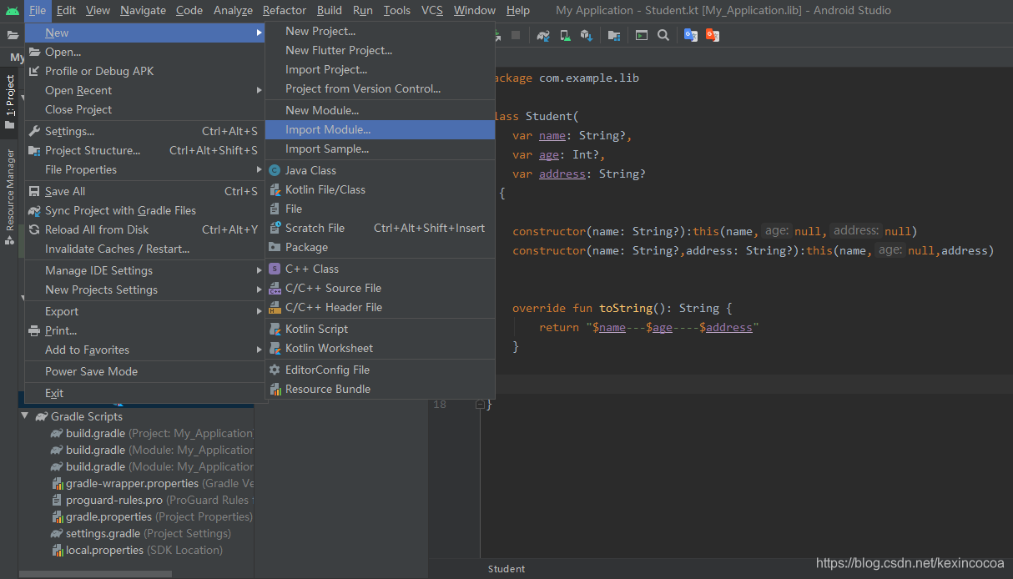Click open folder icon on toolbar
Screen dimensions: 1013x579
tap(13, 35)
